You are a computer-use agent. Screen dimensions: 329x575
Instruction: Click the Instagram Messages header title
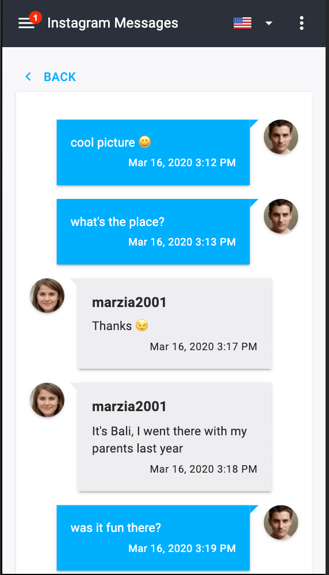pos(113,23)
